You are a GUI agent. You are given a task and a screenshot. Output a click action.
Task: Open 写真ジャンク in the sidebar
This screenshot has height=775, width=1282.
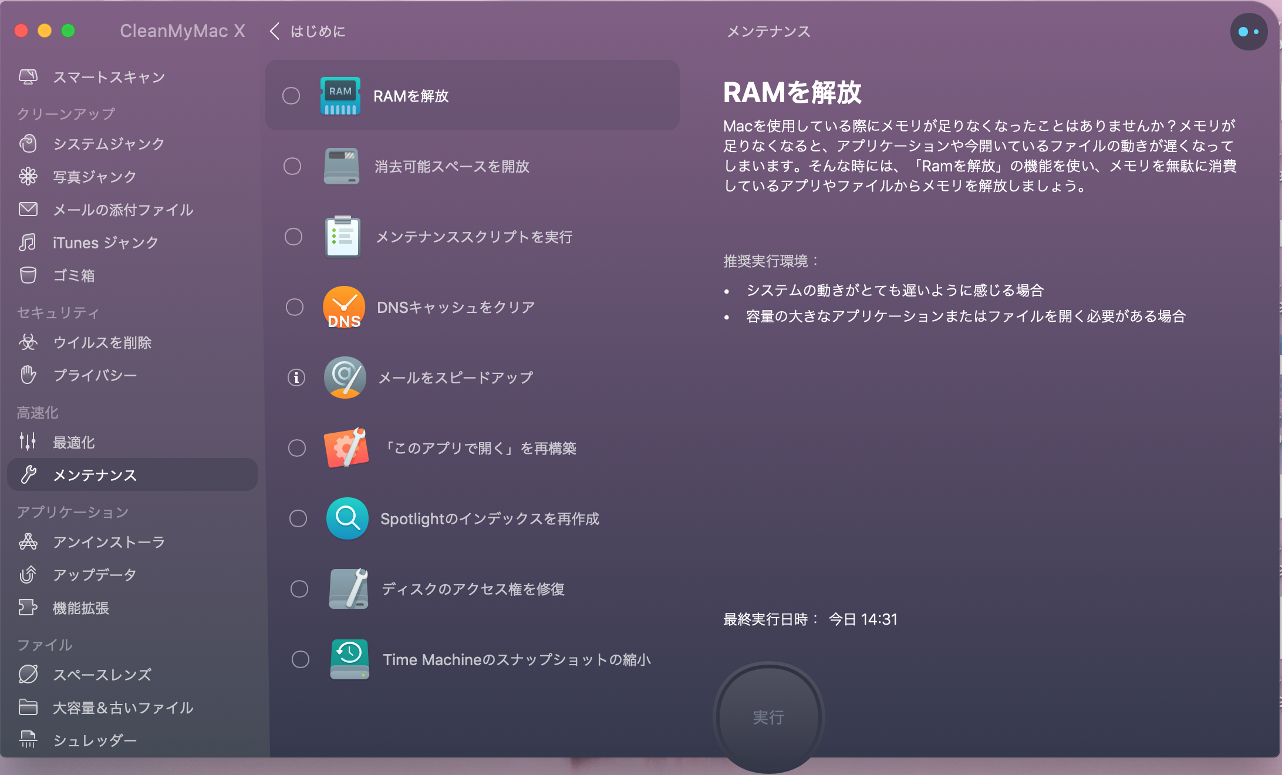(x=133, y=176)
